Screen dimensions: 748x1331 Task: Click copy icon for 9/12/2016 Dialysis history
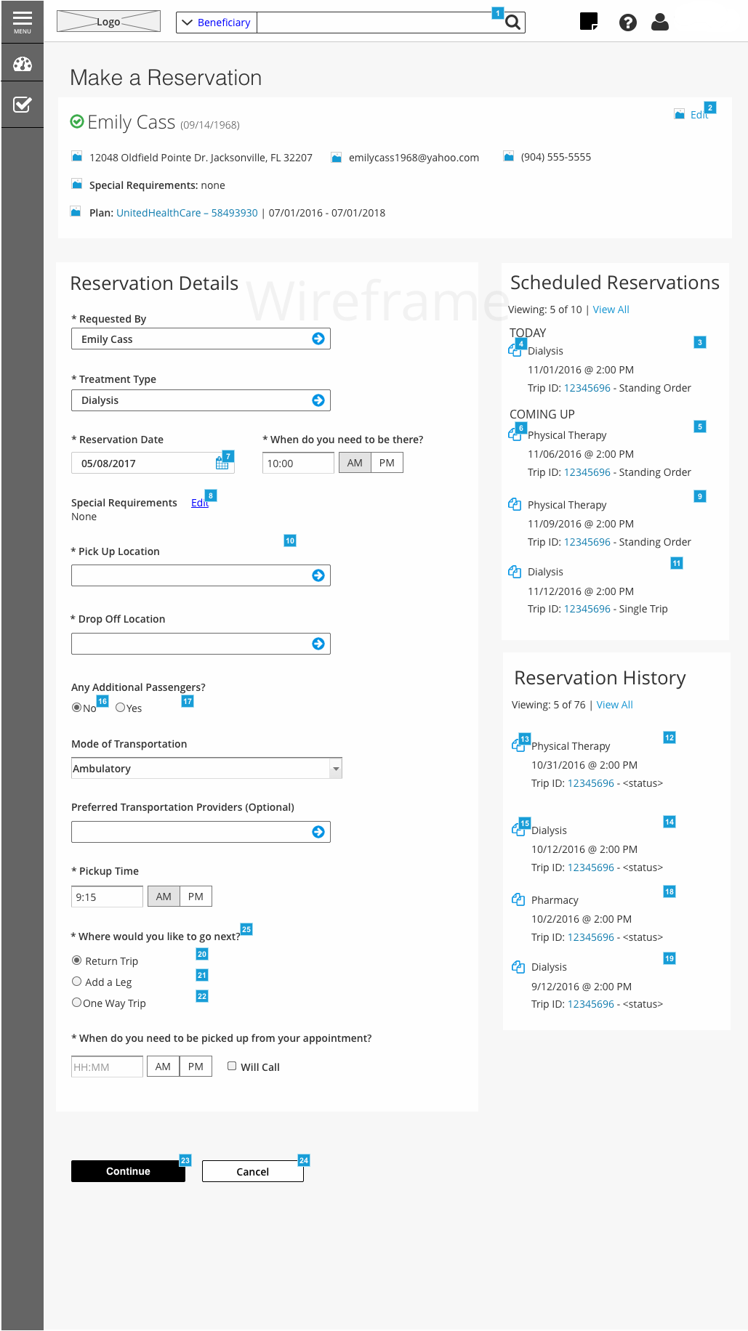[x=518, y=967]
